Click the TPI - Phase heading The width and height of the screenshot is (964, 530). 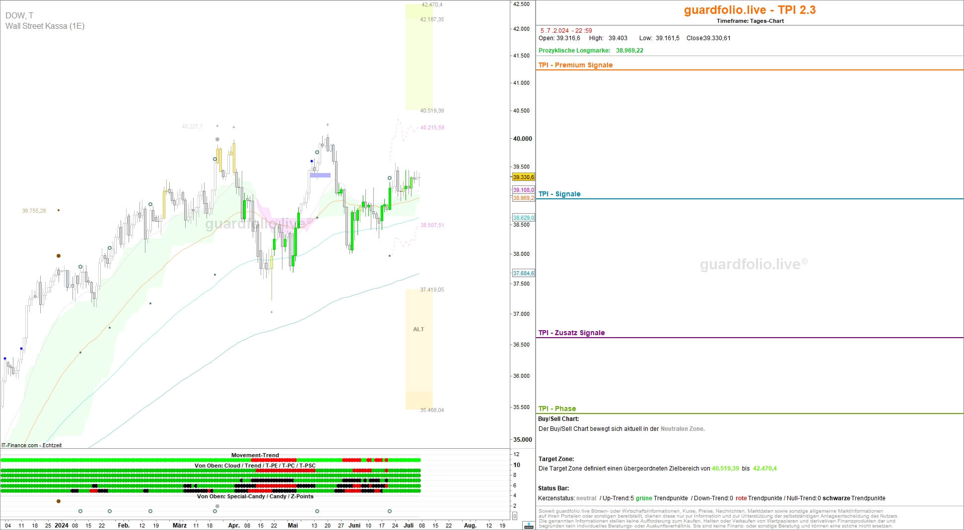point(557,409)
